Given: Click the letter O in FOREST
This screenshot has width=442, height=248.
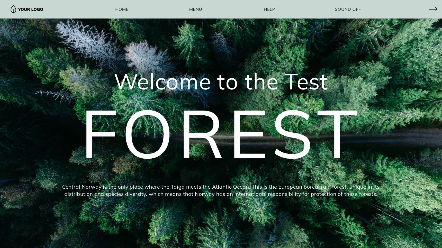Looking at the screenshot, I should [147, 134].
